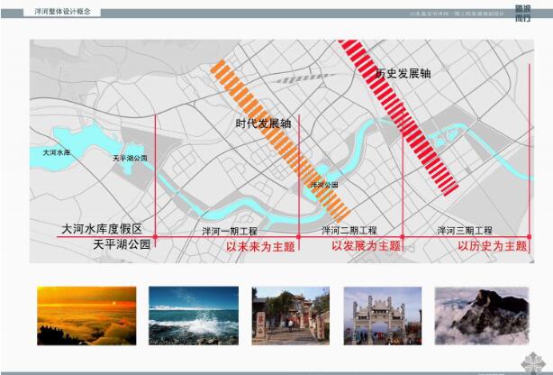This screenshot has width=553, height=375.
Task: Click the 历史发展轴 label
Action: (x=403, y=73)
